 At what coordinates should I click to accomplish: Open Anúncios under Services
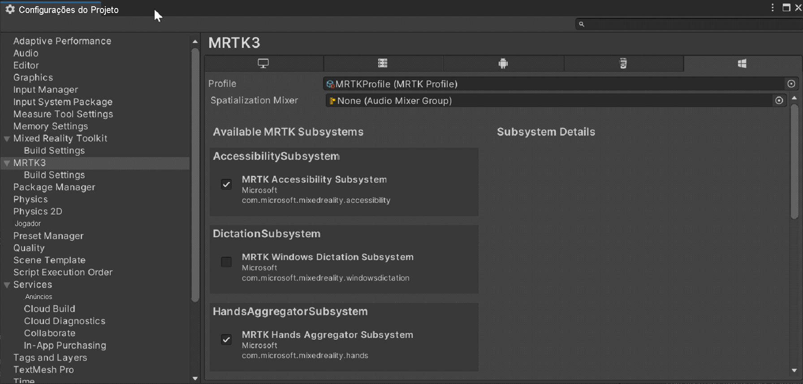[x=39, y=297]
